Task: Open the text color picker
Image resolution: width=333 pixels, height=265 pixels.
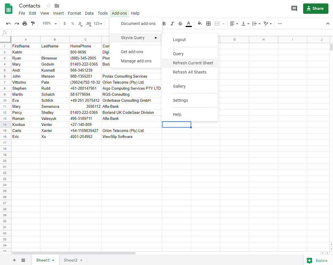Action: [x=189, y=24]
